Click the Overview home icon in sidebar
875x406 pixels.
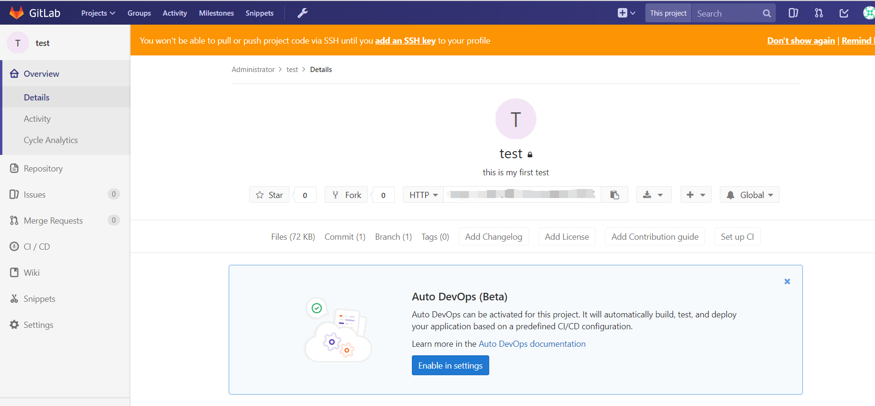pos(14,73)
